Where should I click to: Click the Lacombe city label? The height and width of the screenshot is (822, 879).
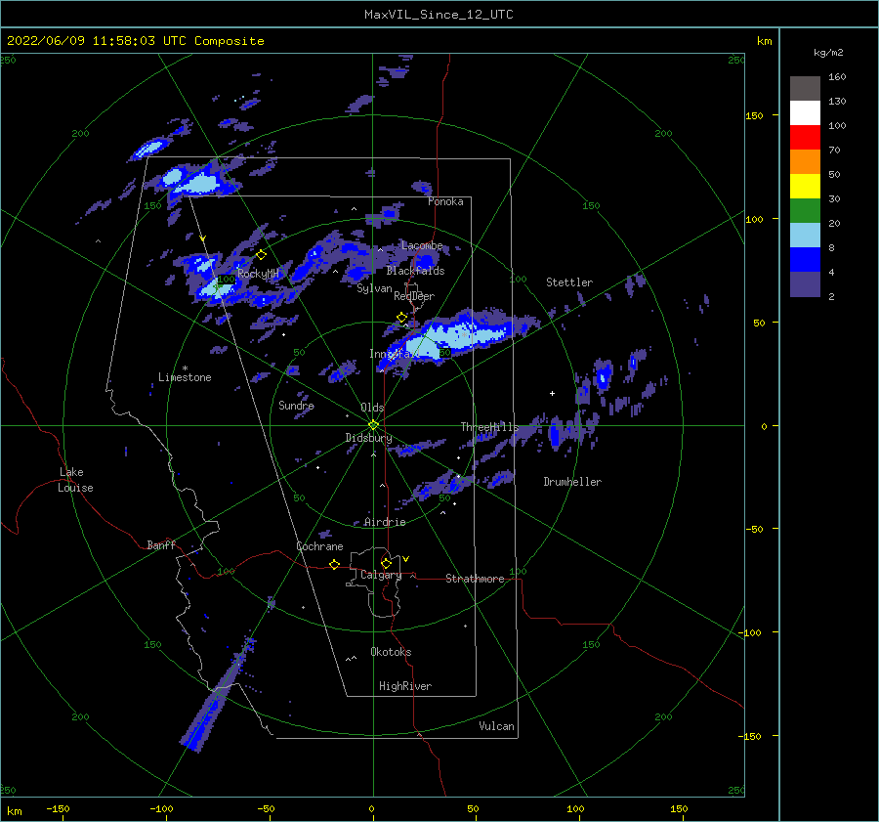pos(422,245)
